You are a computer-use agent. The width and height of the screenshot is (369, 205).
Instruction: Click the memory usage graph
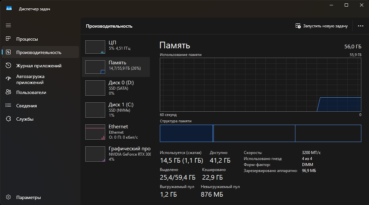[260, 85]
